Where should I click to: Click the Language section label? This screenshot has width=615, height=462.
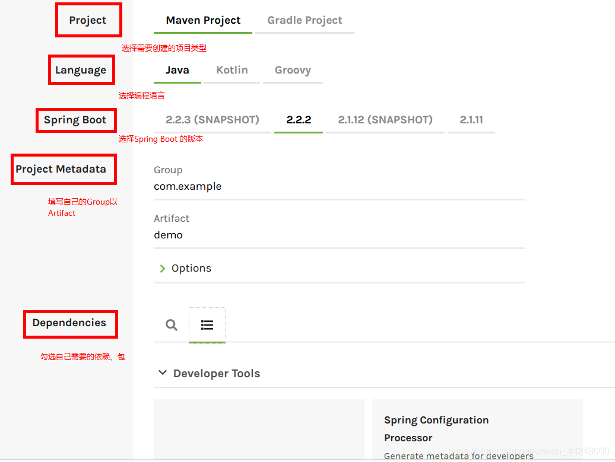pos(81,70)
